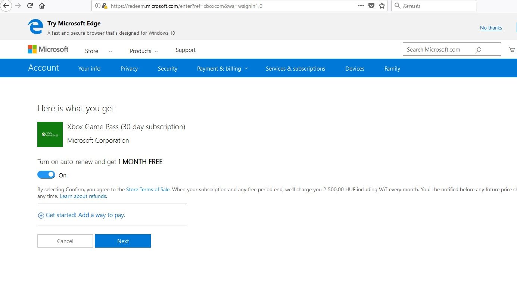Switch to the Security tab

click(x=168, y=69)
